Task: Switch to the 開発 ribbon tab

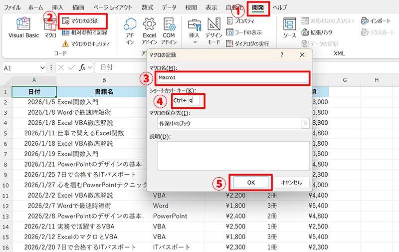Action: [258, 8]
